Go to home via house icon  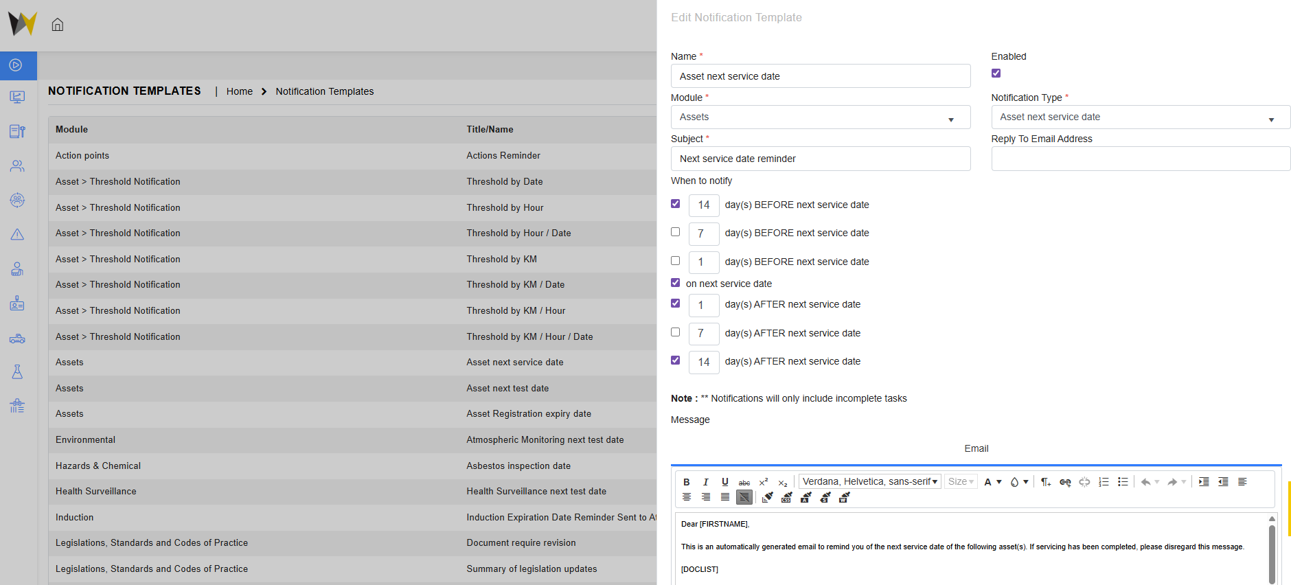58,25
